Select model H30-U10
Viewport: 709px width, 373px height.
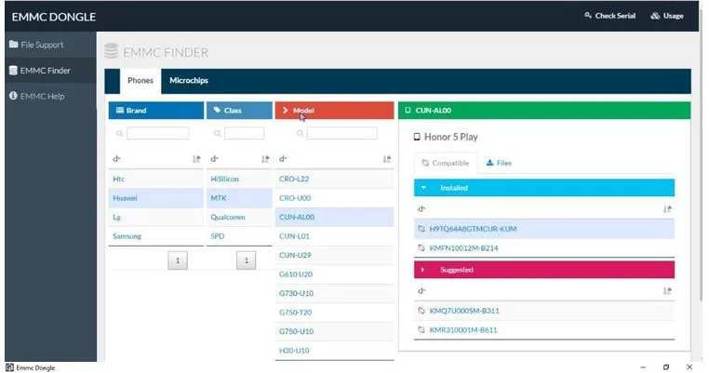tap(334, 351)
